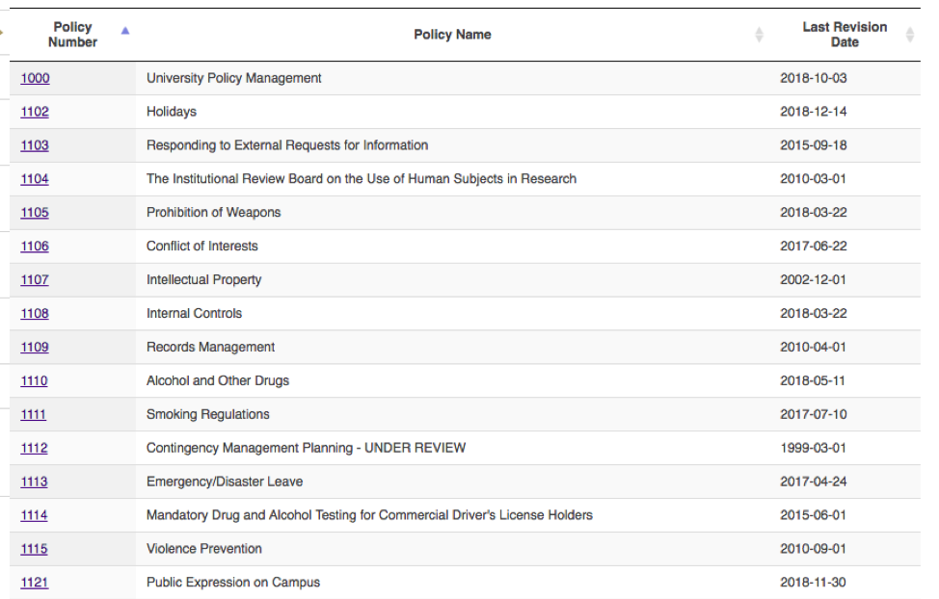Open policy 1109 Records Management link

[x=35, y=347]
